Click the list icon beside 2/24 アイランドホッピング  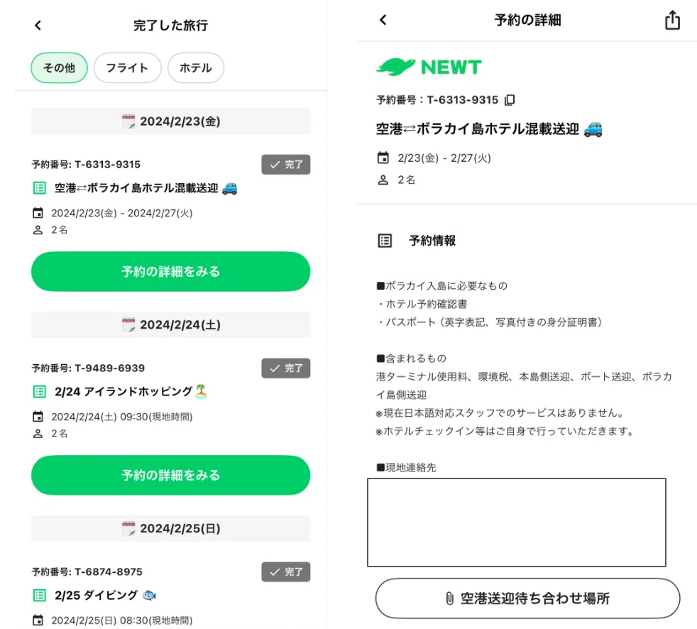tap(40, 392)
